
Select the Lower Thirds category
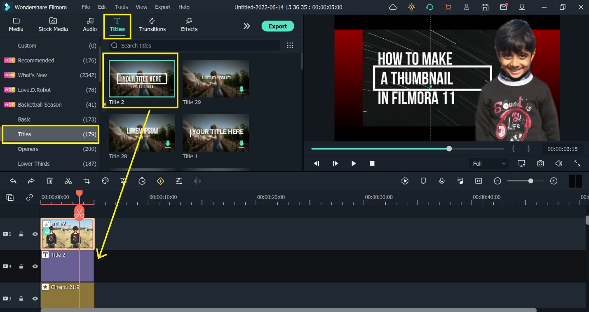click(x=49, y=164)
